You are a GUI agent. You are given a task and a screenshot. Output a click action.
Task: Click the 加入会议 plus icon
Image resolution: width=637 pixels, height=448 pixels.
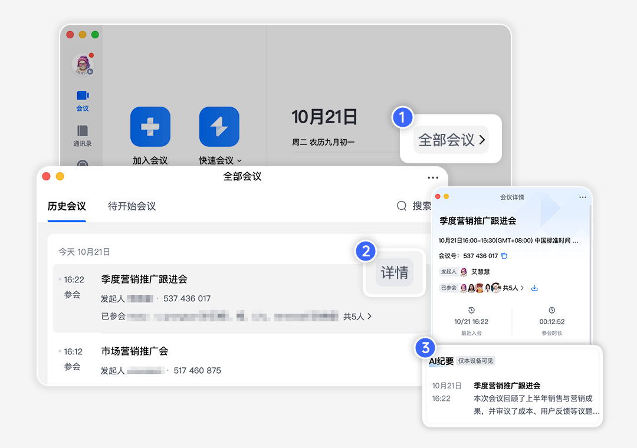pos(150,127)
